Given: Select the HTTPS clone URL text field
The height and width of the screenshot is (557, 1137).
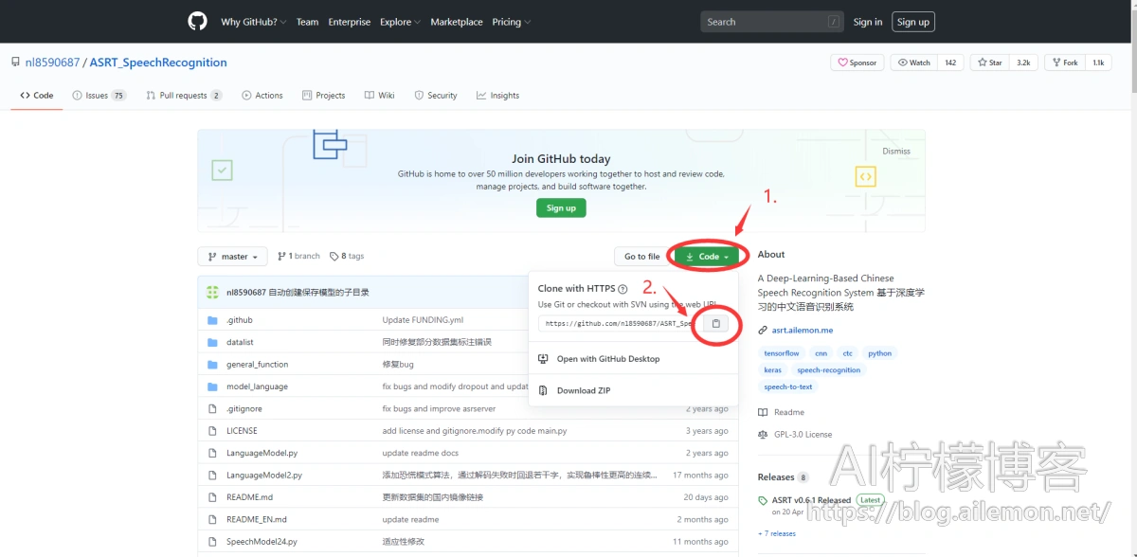Looking at the screenshot, I should (621, 324).
